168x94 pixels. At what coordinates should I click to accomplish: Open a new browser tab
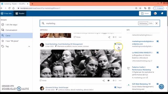pos(32,4)
